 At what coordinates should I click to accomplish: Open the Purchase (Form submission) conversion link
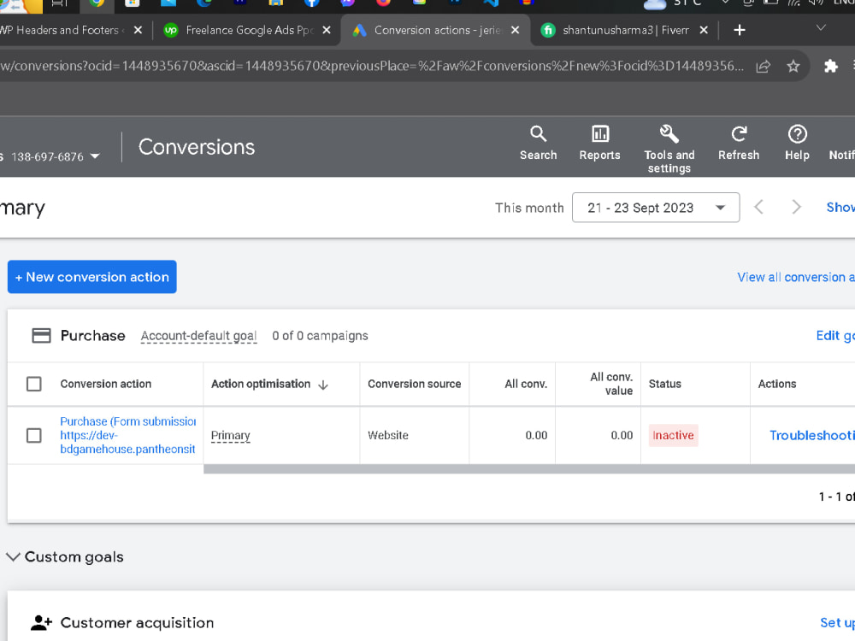(x=128, y=435)
